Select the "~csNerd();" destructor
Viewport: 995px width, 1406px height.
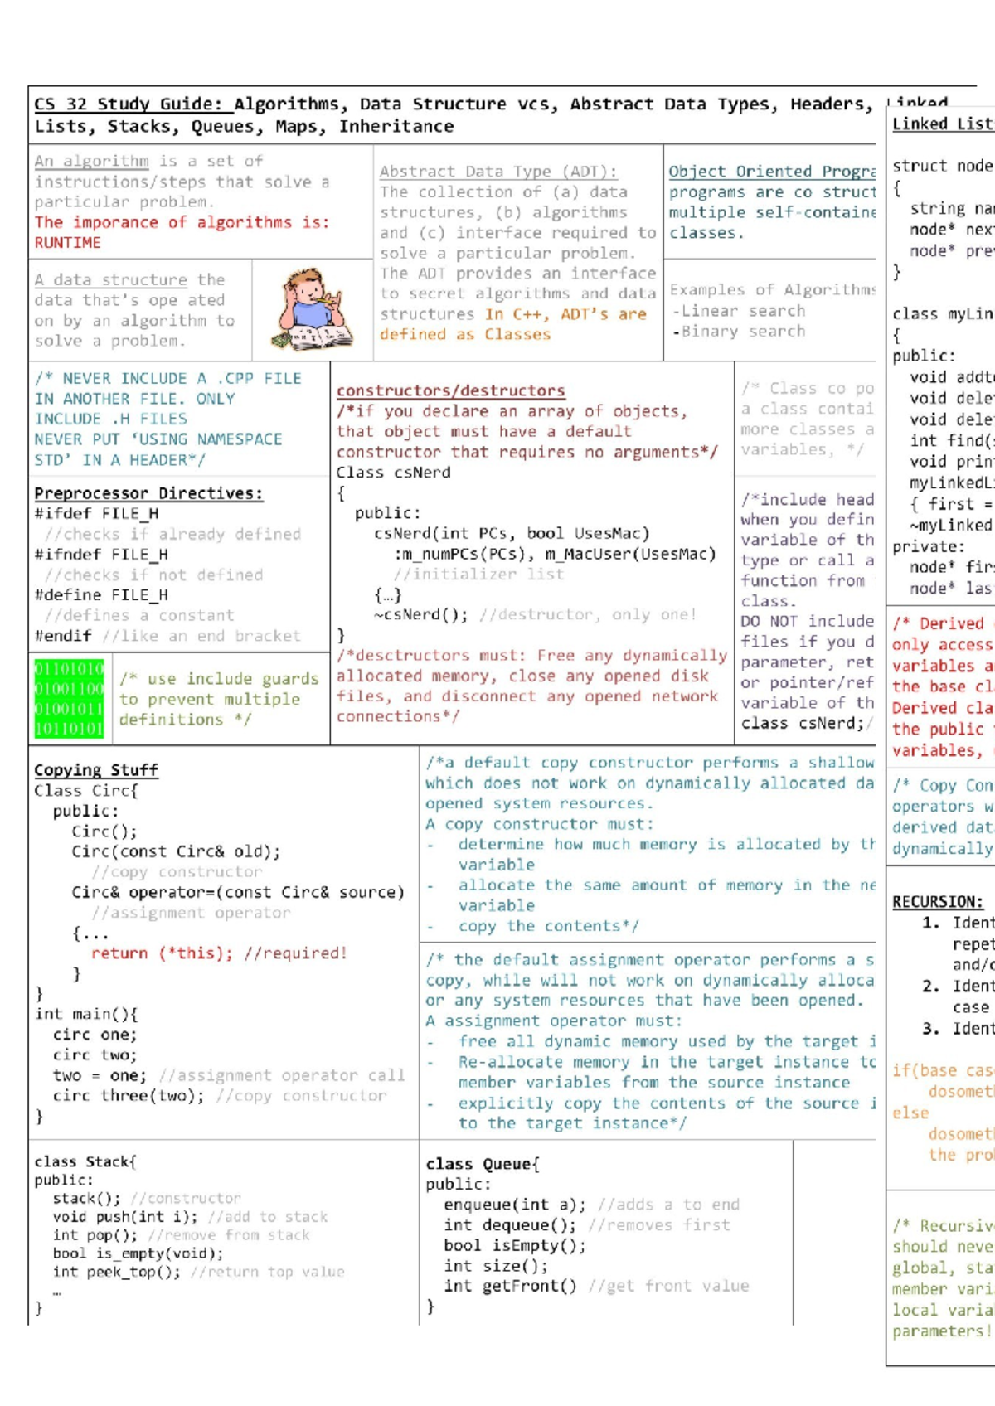coord(421,615)
